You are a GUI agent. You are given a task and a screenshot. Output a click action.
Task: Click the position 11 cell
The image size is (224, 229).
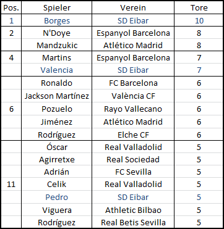pyautogui.click(x=11, y=184)
